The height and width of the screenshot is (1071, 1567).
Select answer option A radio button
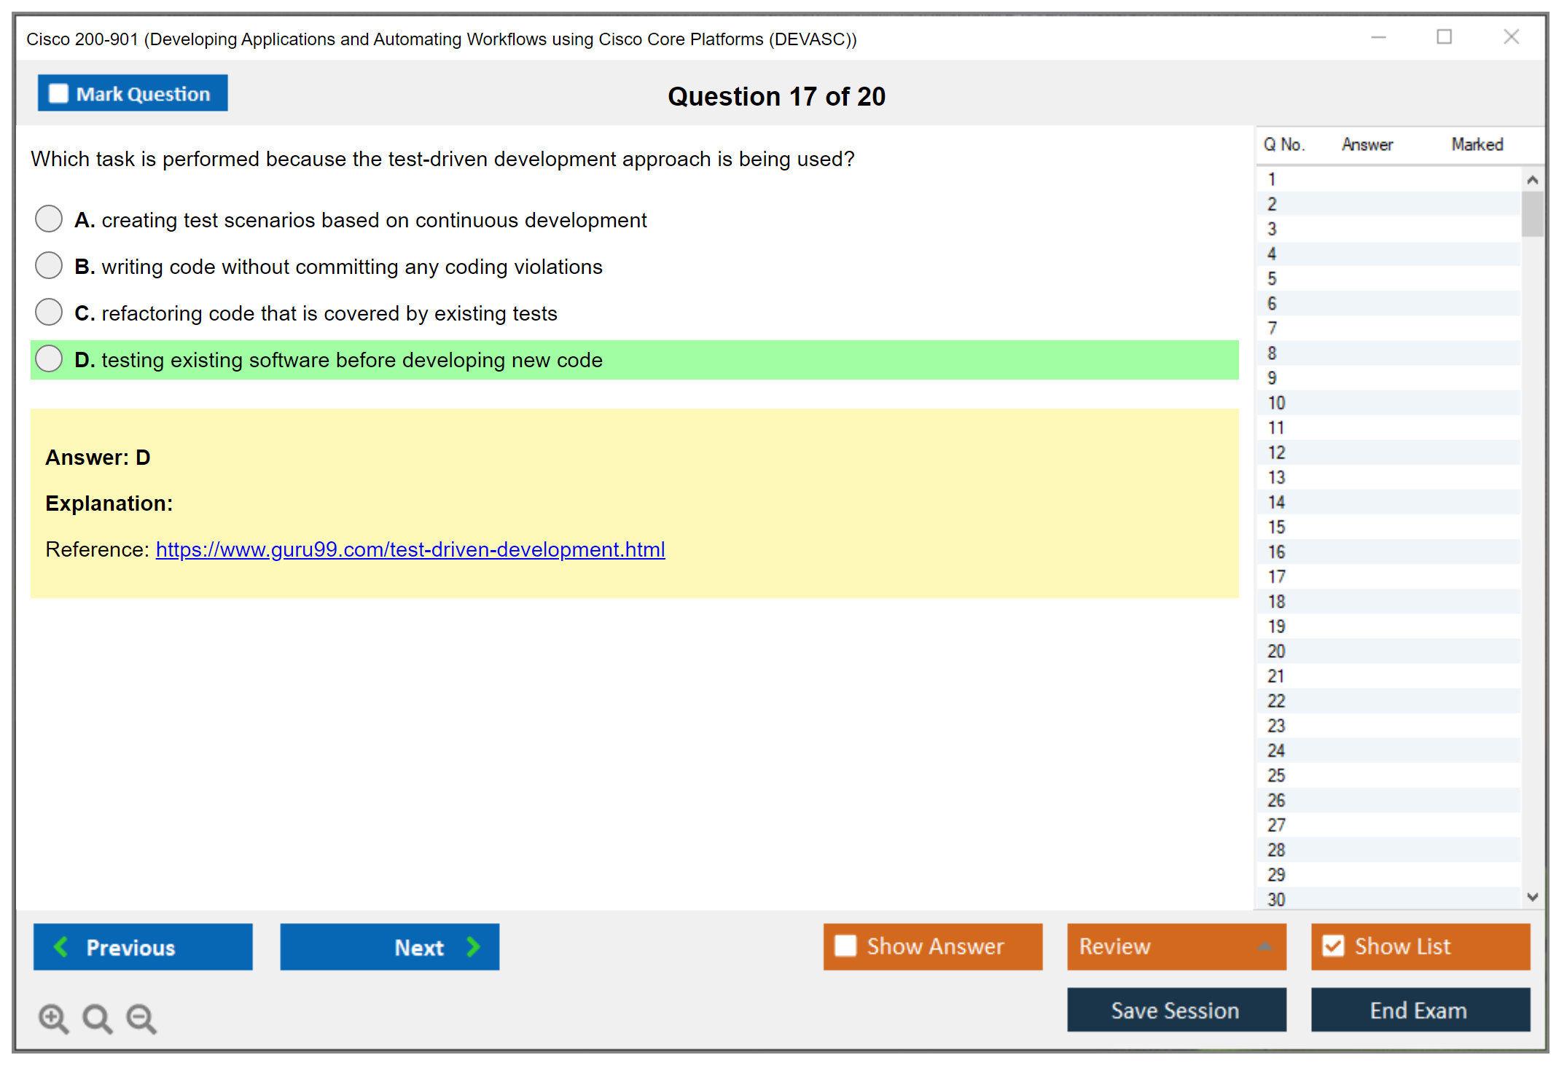point(49,219)
